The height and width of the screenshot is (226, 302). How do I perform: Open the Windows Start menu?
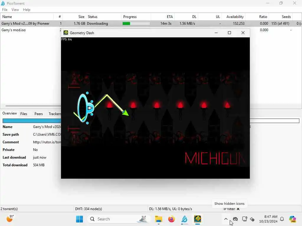(79, 219)
